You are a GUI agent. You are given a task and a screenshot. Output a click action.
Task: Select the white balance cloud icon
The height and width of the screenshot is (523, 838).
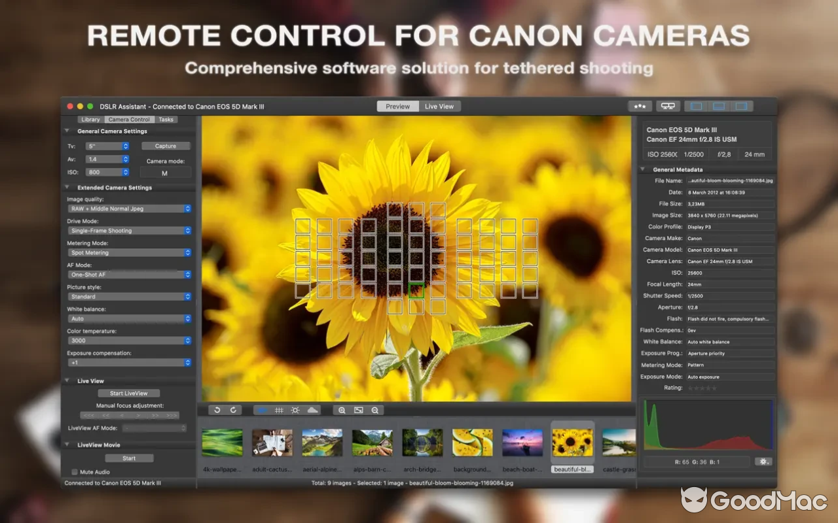pos(313,410)
